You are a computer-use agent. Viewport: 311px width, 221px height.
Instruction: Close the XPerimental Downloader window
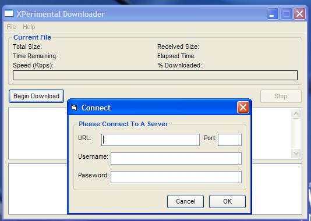click(x=299, y=14)
